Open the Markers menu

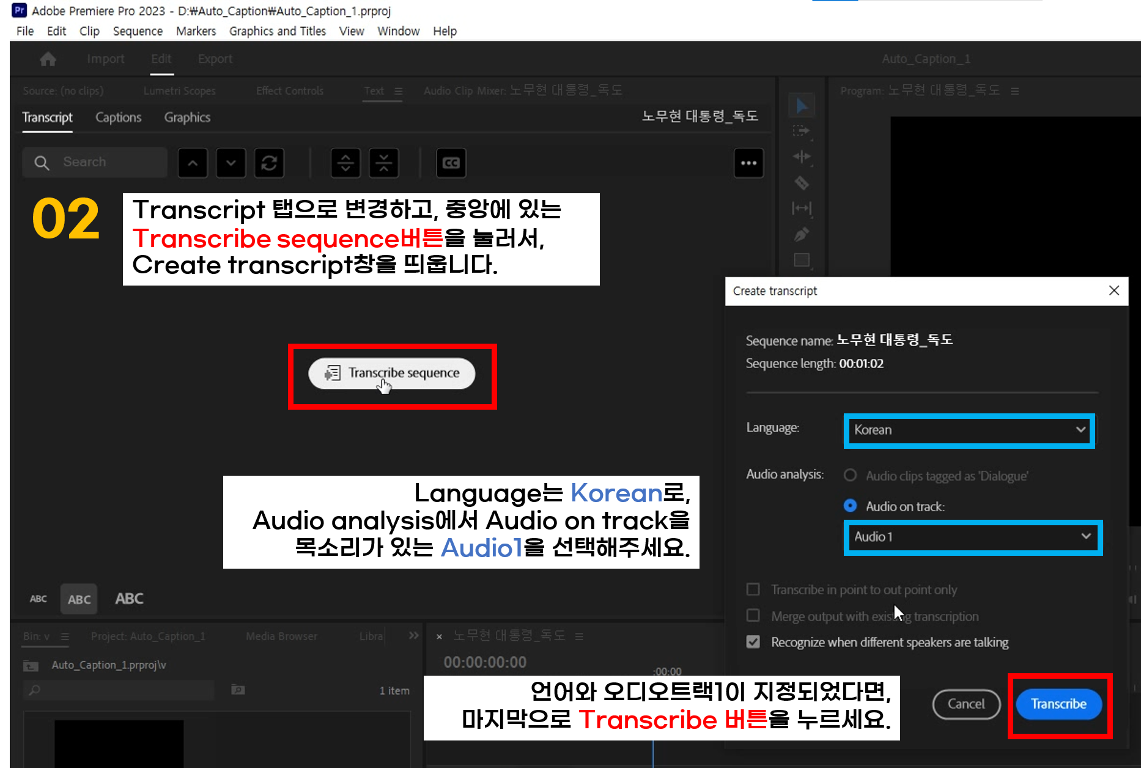pyautogui.click(x=196, y=31)
